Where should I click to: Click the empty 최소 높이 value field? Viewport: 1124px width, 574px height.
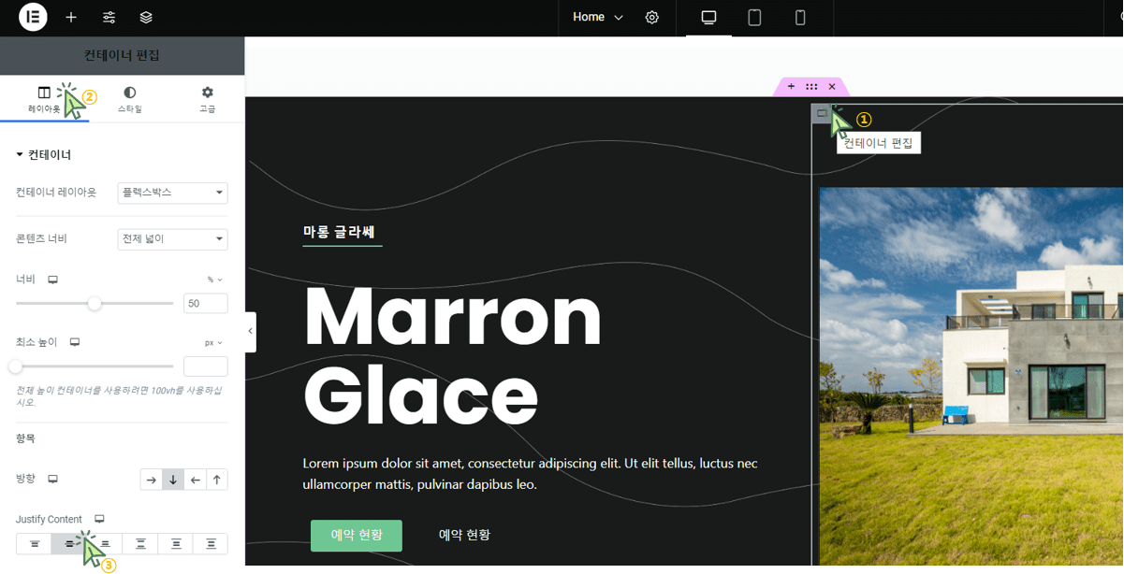(206, 366)
